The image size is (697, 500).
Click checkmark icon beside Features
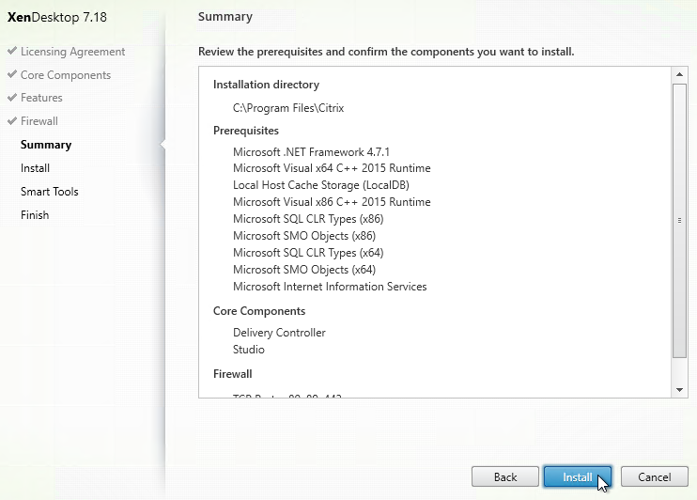pos(12,97)
